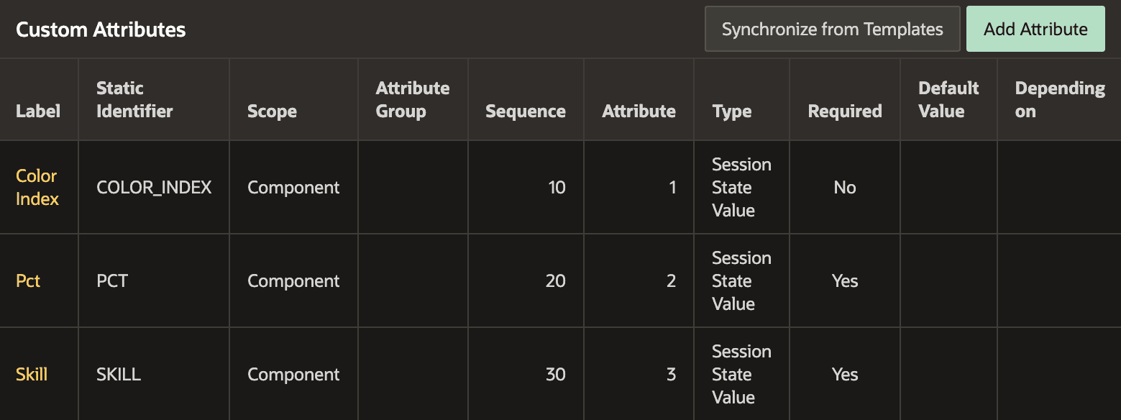Screen dimensions: 1121x420
Task: Select the SKILL static identifier cell
Action: (x=116, y=374)
